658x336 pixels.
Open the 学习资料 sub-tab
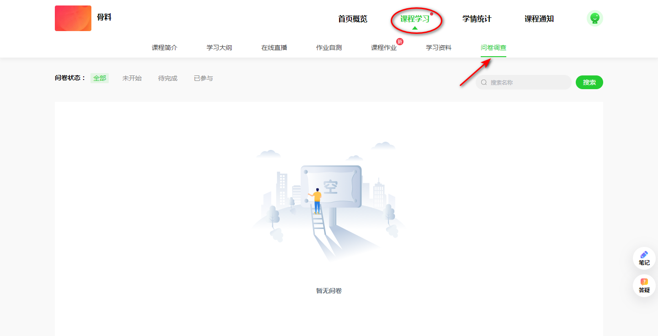439,48
